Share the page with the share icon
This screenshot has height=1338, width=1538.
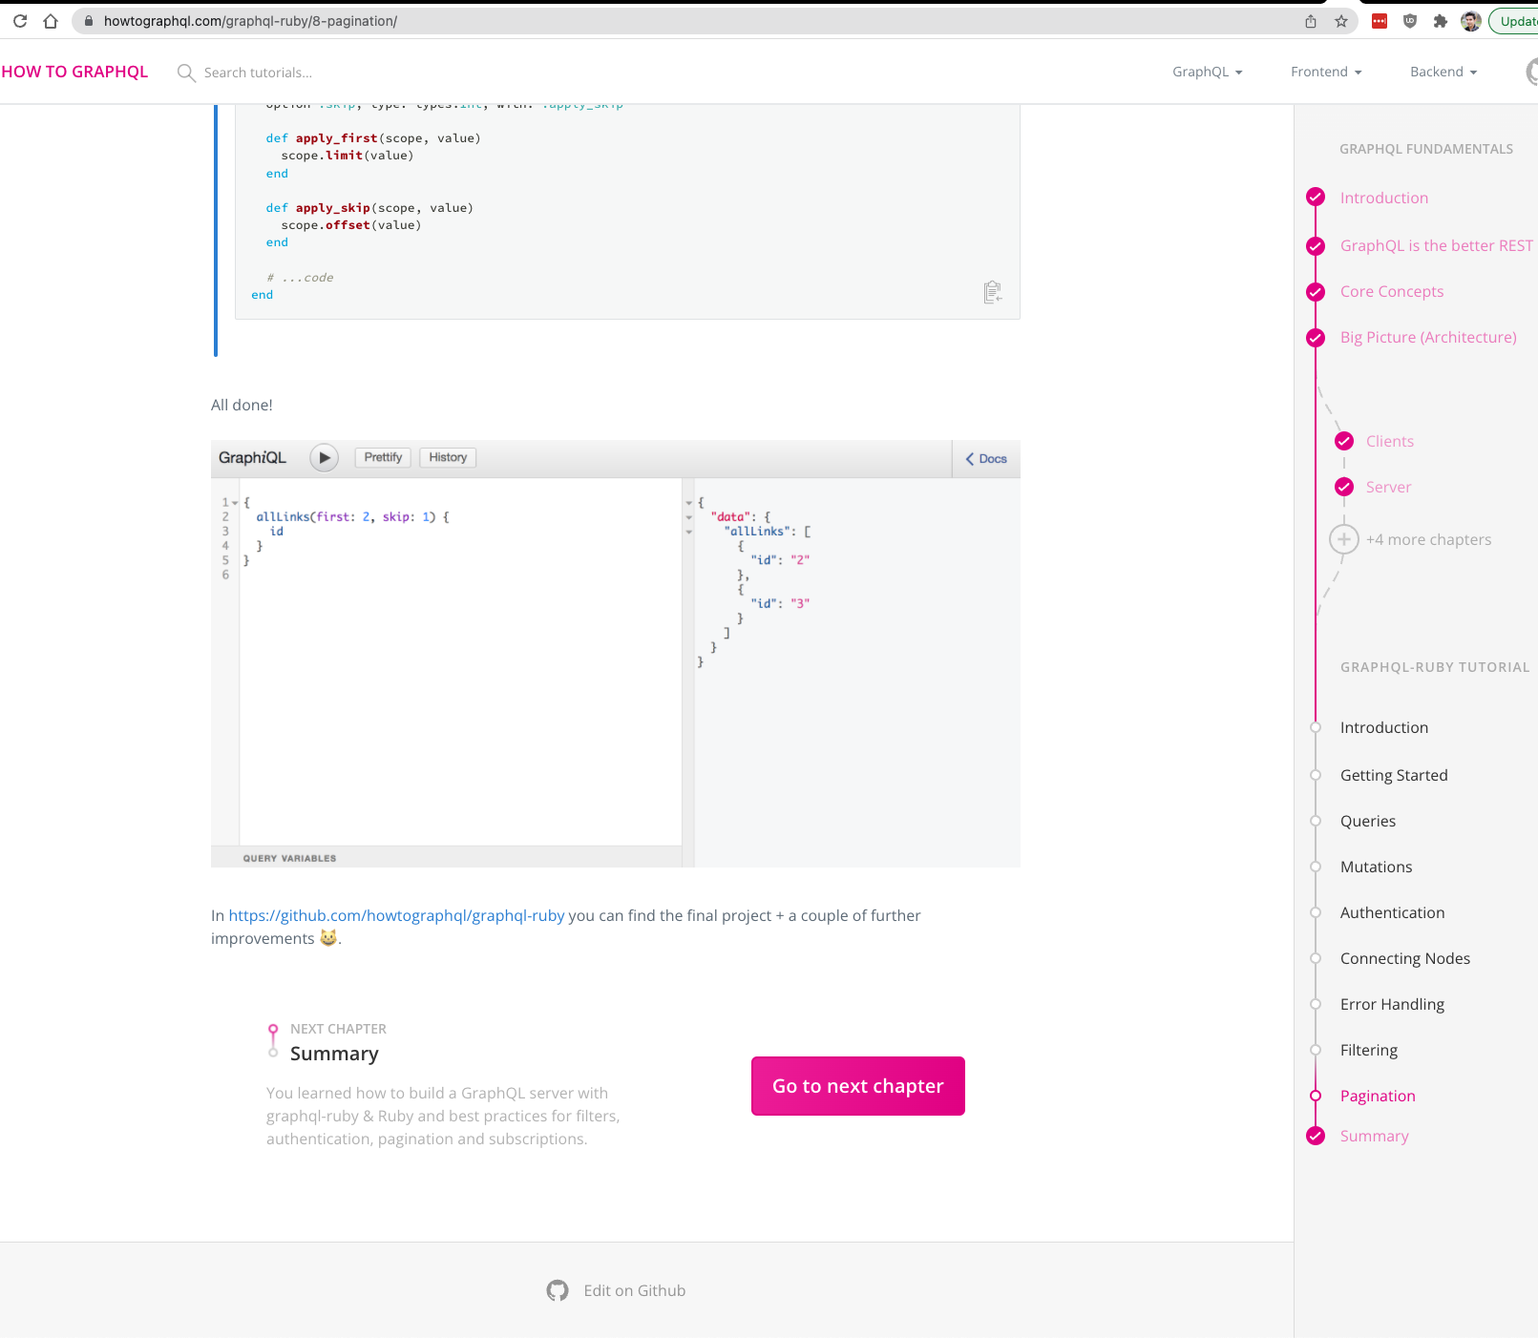(1311, 21)
